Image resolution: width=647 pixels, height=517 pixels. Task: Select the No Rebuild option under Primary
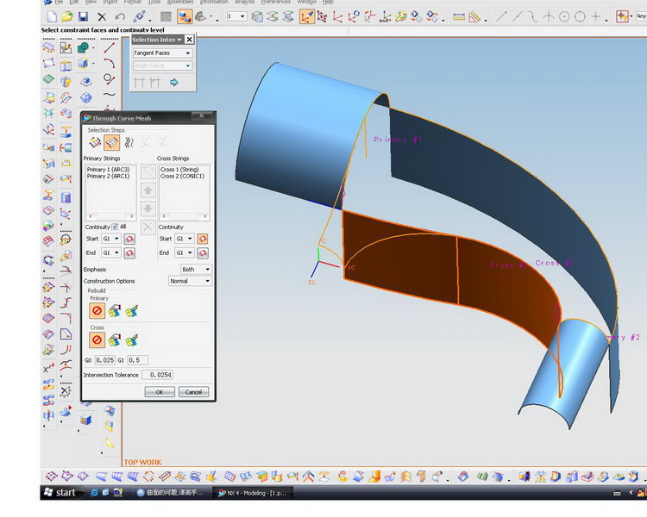[97, 310]
